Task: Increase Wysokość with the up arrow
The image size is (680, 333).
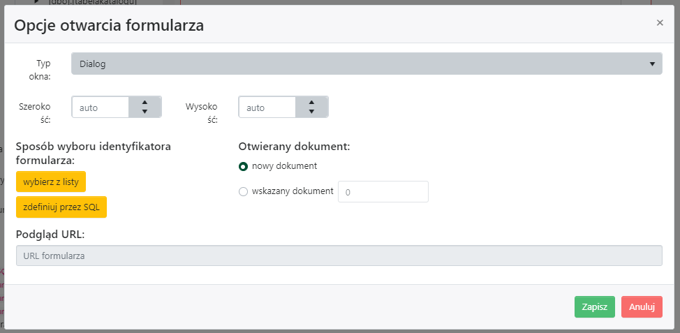Action: tap(311, 102)
